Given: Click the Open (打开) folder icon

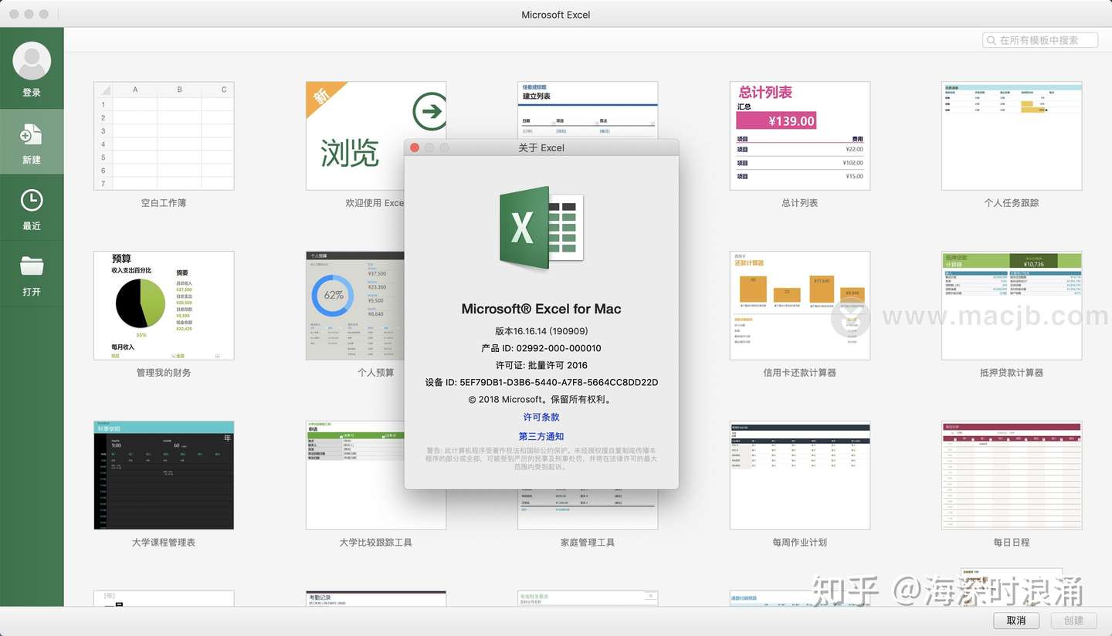Looking at the screenshot, I should 32,266.
